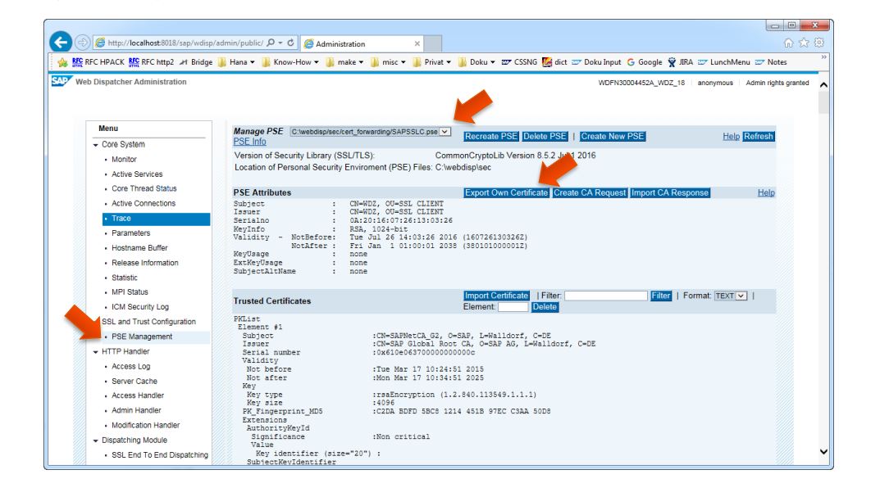Viewport: 889px width, 488px height.
Task: Open the LunchMenu bookmark
Action: coord(724,62)
